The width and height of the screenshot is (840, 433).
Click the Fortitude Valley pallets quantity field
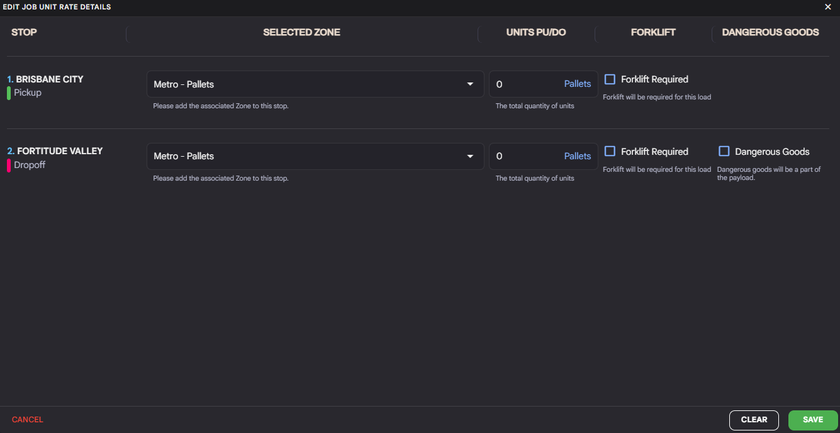pos(543,156)
